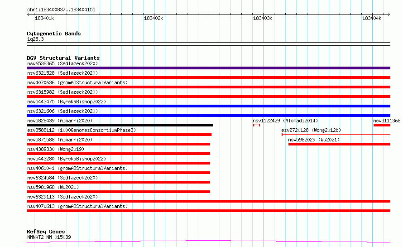Click the nsv5981968 (Wu2021) label

click(53, 187)
